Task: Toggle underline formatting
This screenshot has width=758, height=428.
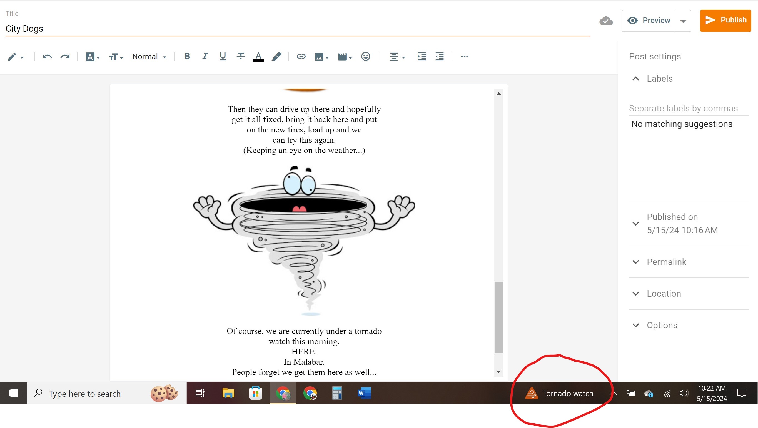Action: pos(223,56)
